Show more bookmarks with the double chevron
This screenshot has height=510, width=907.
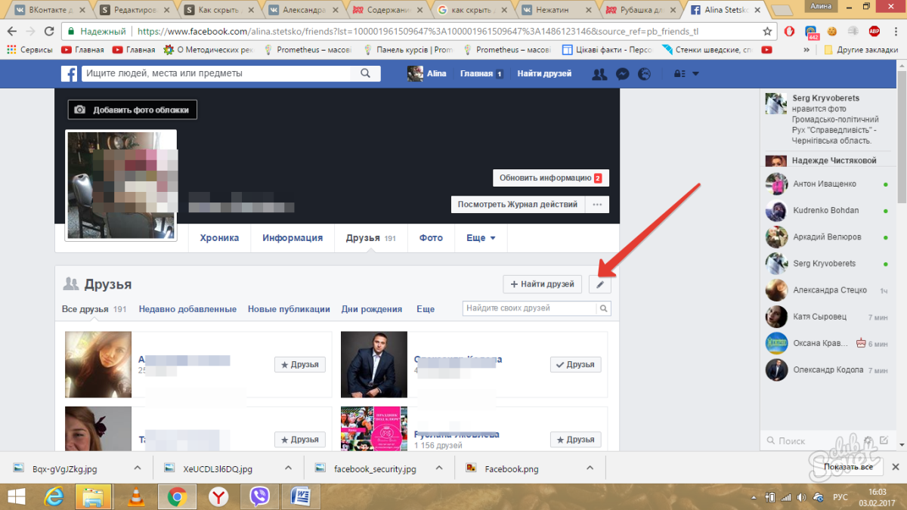(x=806, y=50)
